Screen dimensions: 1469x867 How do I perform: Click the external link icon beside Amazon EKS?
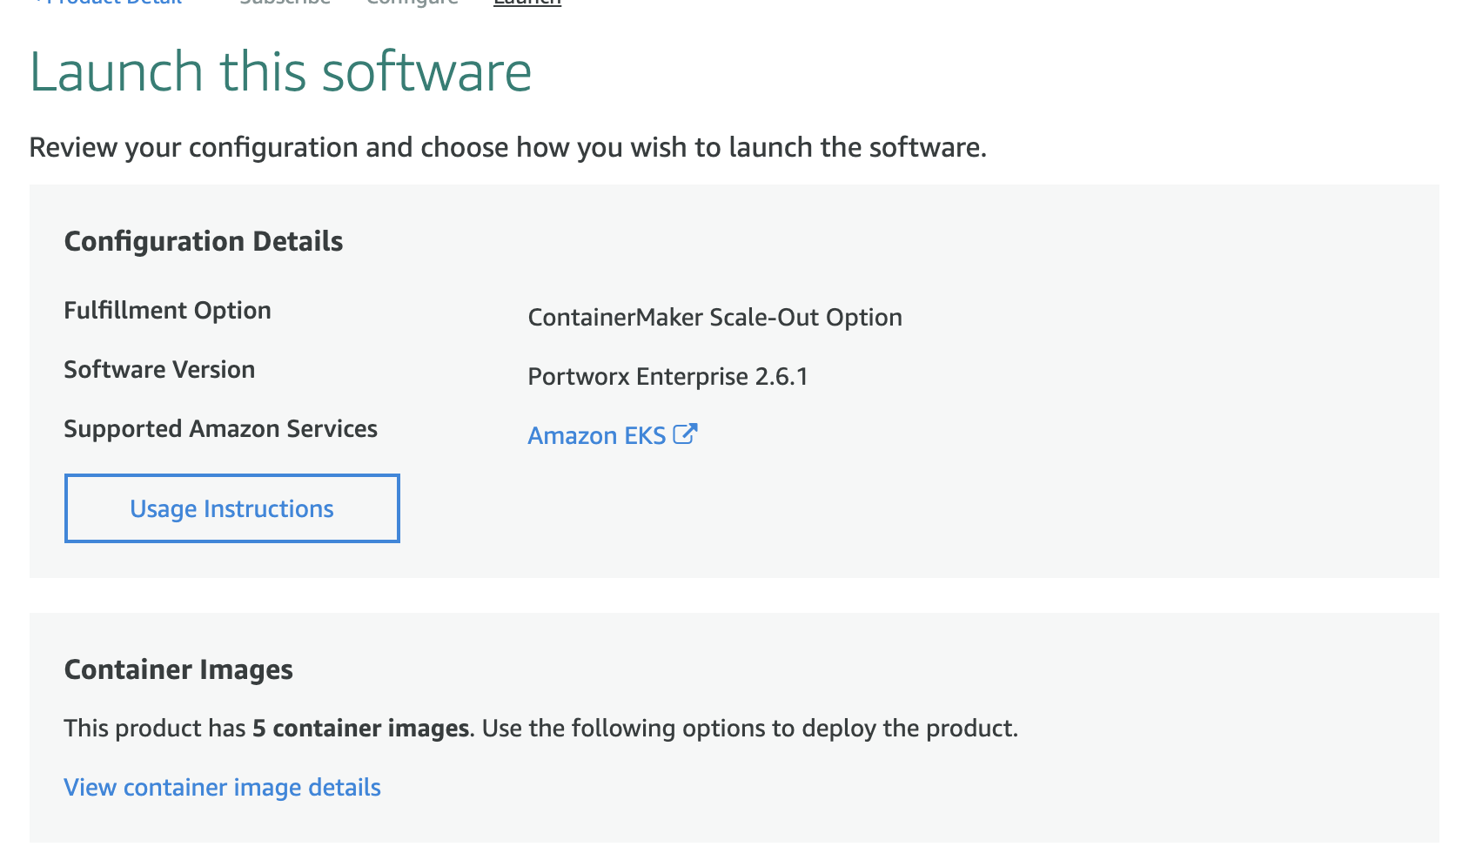pos(686,433)
